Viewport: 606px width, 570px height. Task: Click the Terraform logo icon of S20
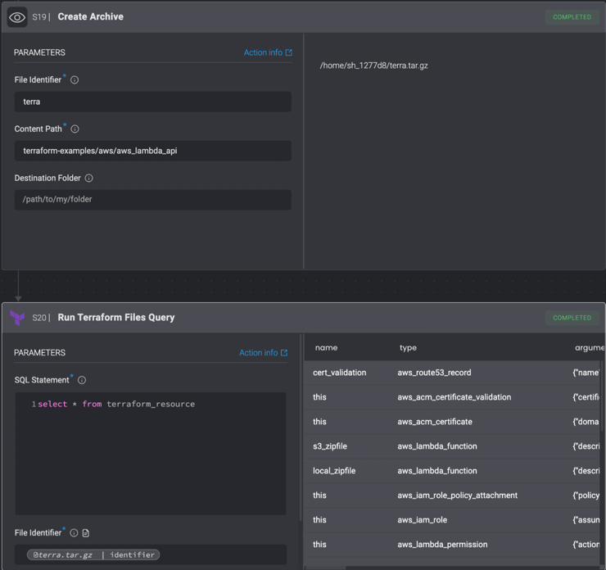tap(17, 318)
